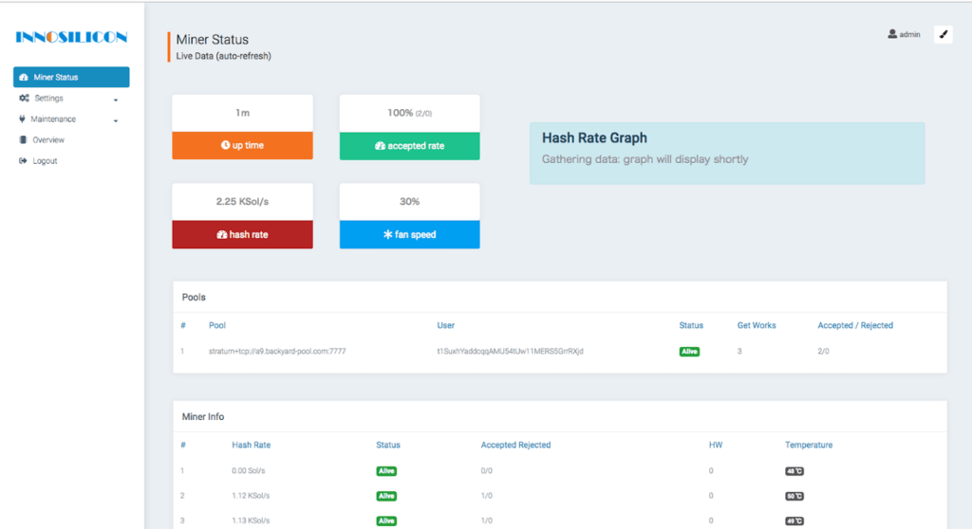
Task: Click the pool Alive status badge
Action: (x=689, y=352)
